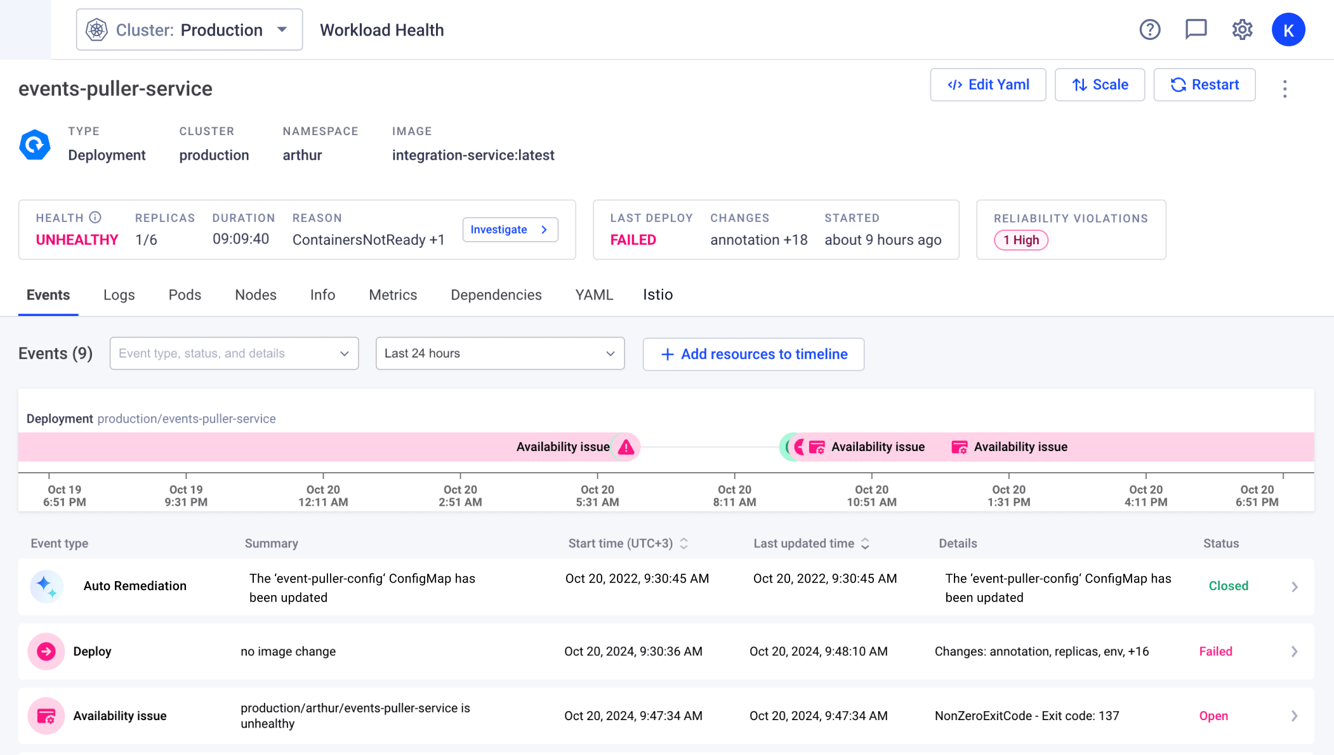Click Add resources to timeline
The image size is (1334, 755).
pos(753,354)
